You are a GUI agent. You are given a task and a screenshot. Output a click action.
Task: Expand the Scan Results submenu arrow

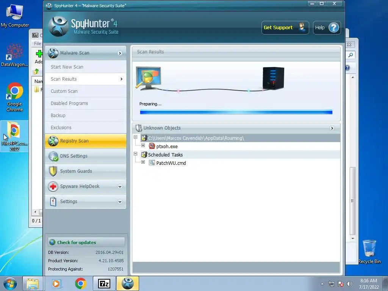click(122, 79)
